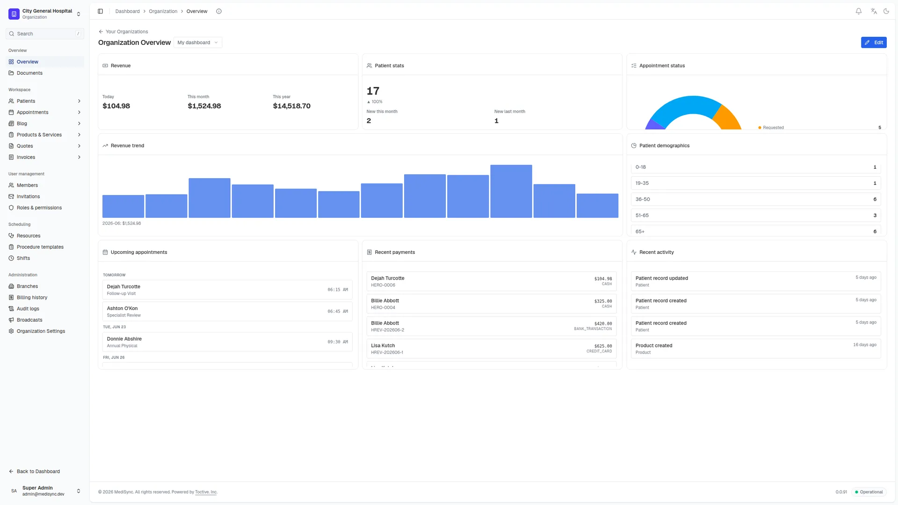Screen dimensions: 898x505
Task: Open the language translation icon
Action: pyautogui.click(x=874, y=11)
